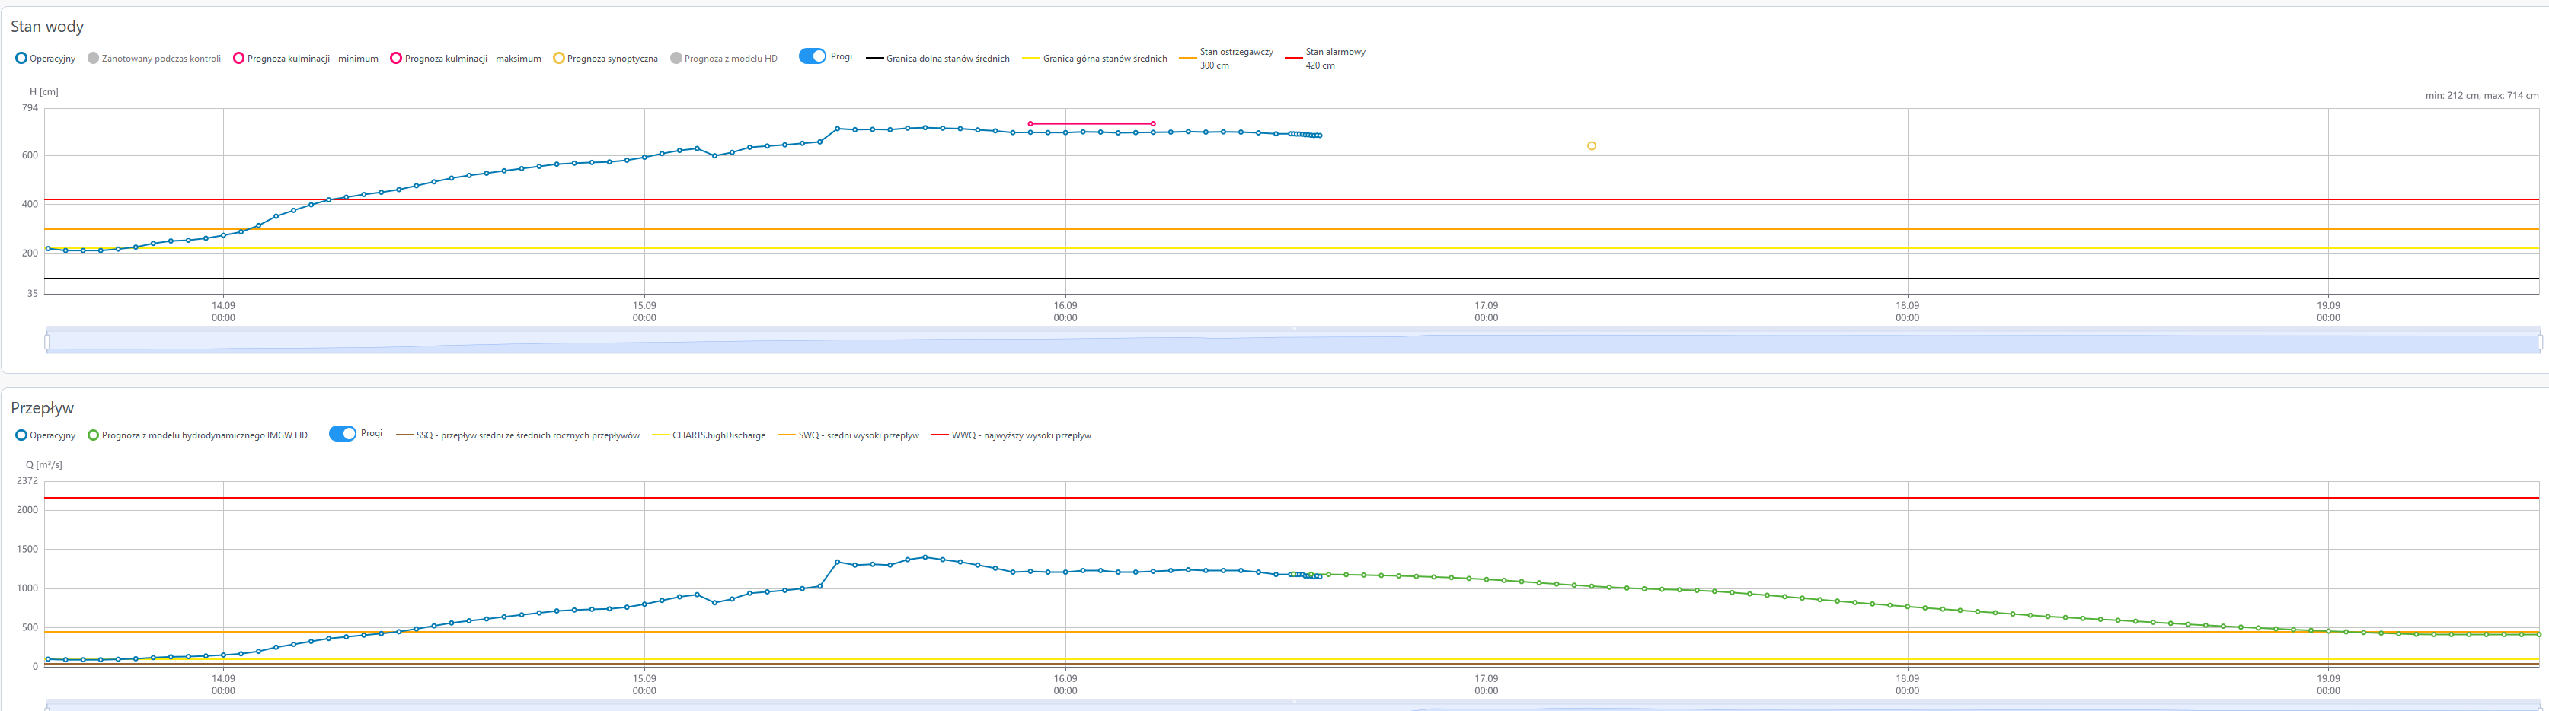Viewport: 2549px width, 711px height.
Task: Click the pink culmination forecast line
Action: pos(1091,123)
